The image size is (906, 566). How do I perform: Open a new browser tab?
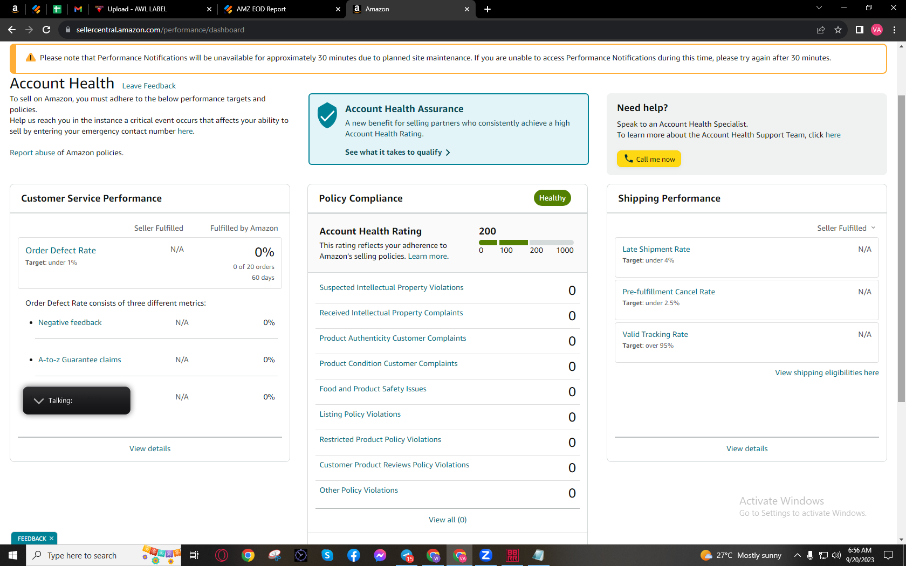point(488,9)
